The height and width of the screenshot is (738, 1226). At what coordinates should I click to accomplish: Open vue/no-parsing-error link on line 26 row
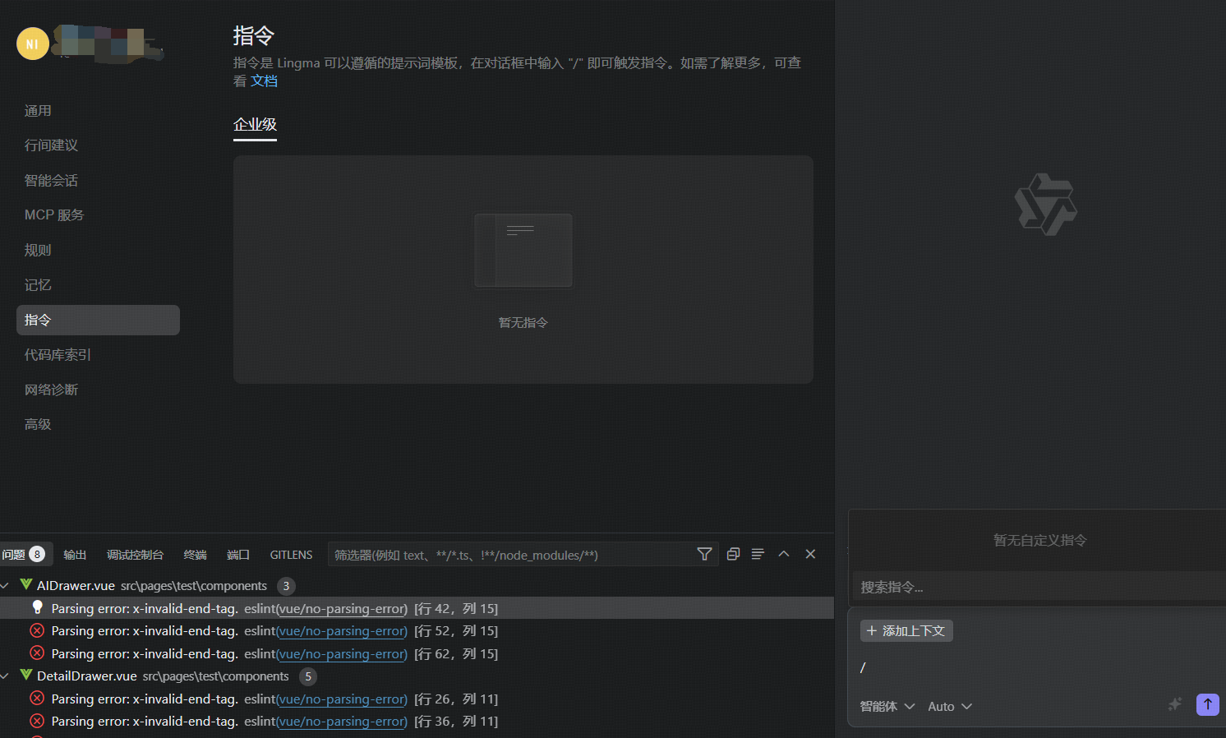[343, 699]
